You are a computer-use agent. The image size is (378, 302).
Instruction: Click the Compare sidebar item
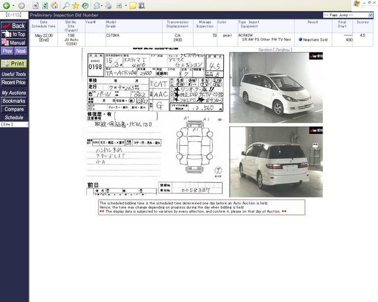tap(14, 109)
